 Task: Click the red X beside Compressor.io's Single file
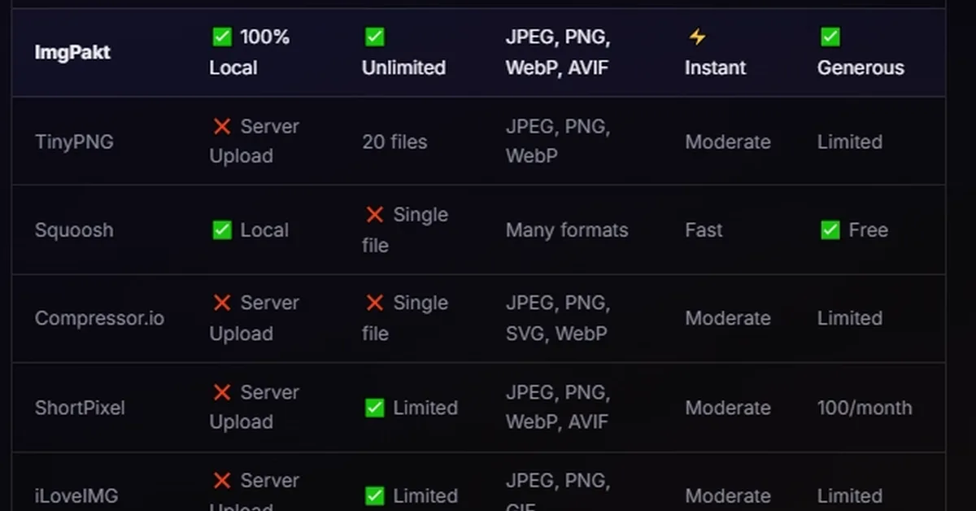pos(374,303)
